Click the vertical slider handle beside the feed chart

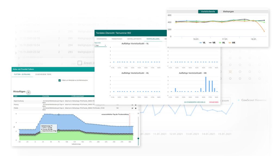coord(138,138)
